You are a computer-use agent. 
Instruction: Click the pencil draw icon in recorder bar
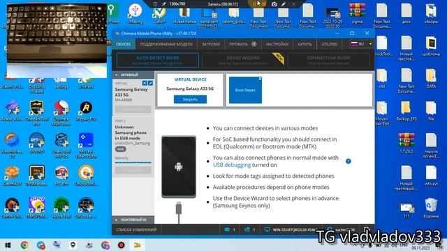point(284,4)
